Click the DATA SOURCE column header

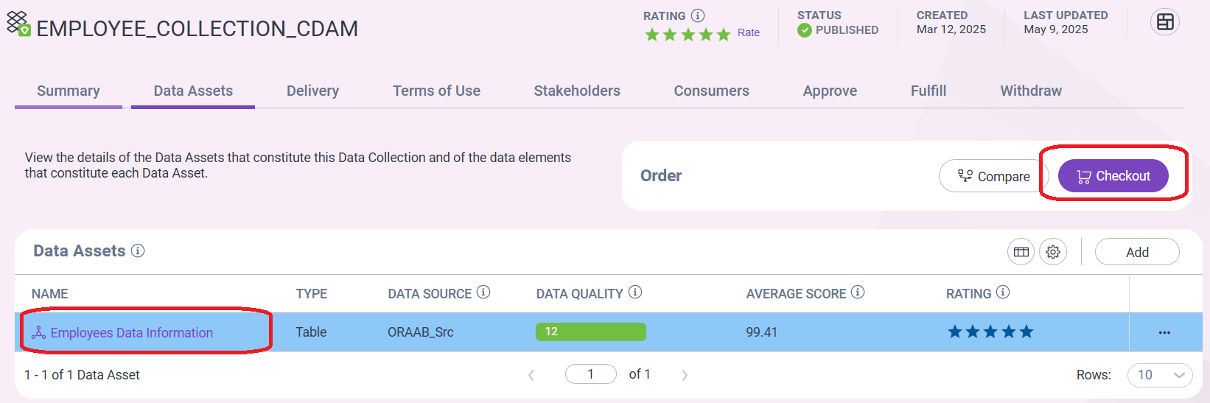430,294
